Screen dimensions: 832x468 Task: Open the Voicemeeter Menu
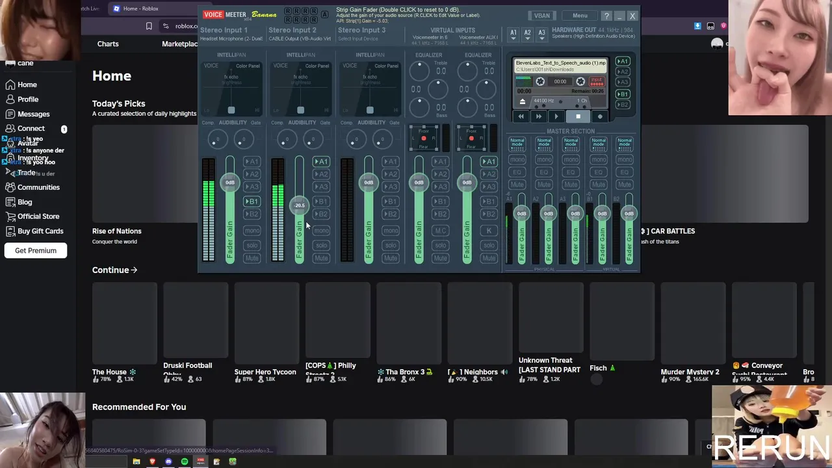[x=580, y=16]
